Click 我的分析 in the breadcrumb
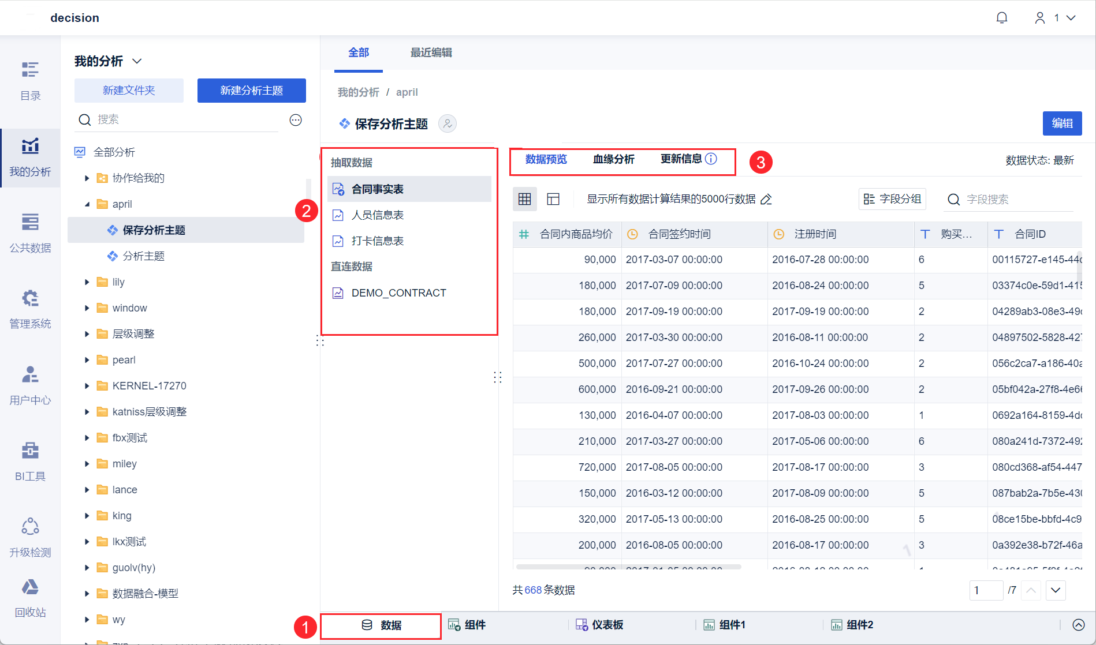The width and height of the screenshot is (1096, 645). coord(359,92)
